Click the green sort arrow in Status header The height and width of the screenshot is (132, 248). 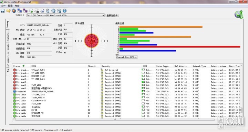click(x=23, y=66)
